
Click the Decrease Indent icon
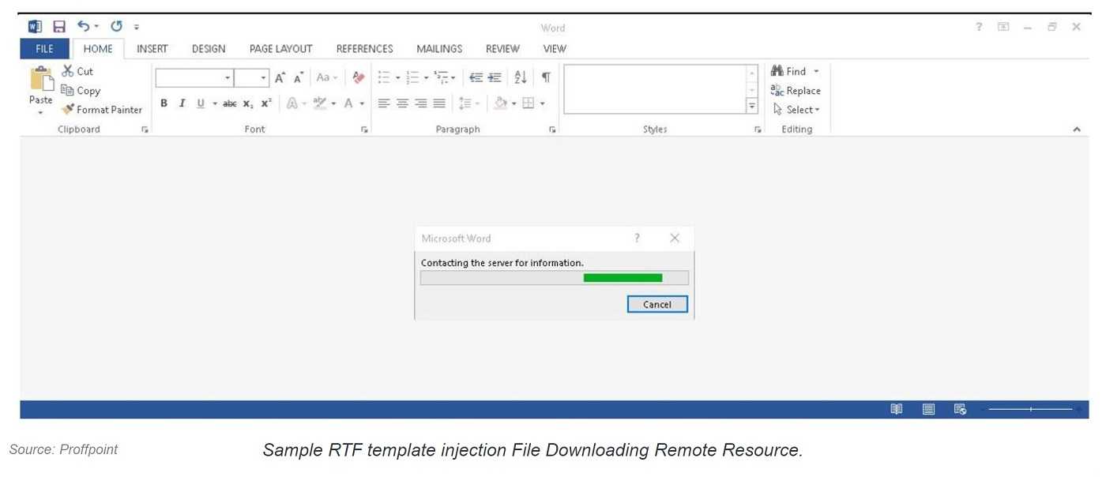pyautogui.click(x=476, y=77)
